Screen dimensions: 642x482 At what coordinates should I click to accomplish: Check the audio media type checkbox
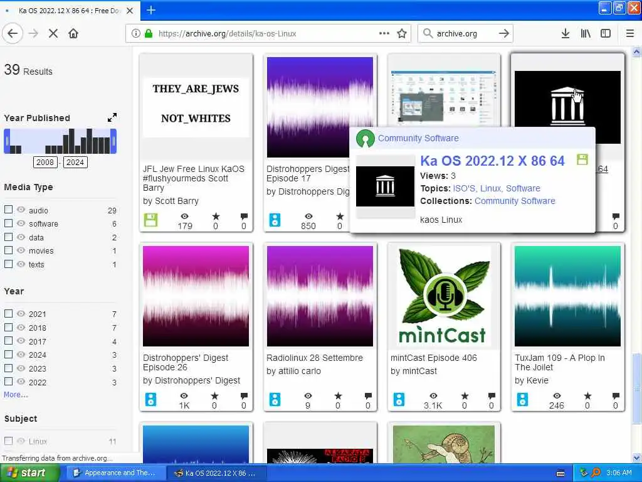coord(8,210)
